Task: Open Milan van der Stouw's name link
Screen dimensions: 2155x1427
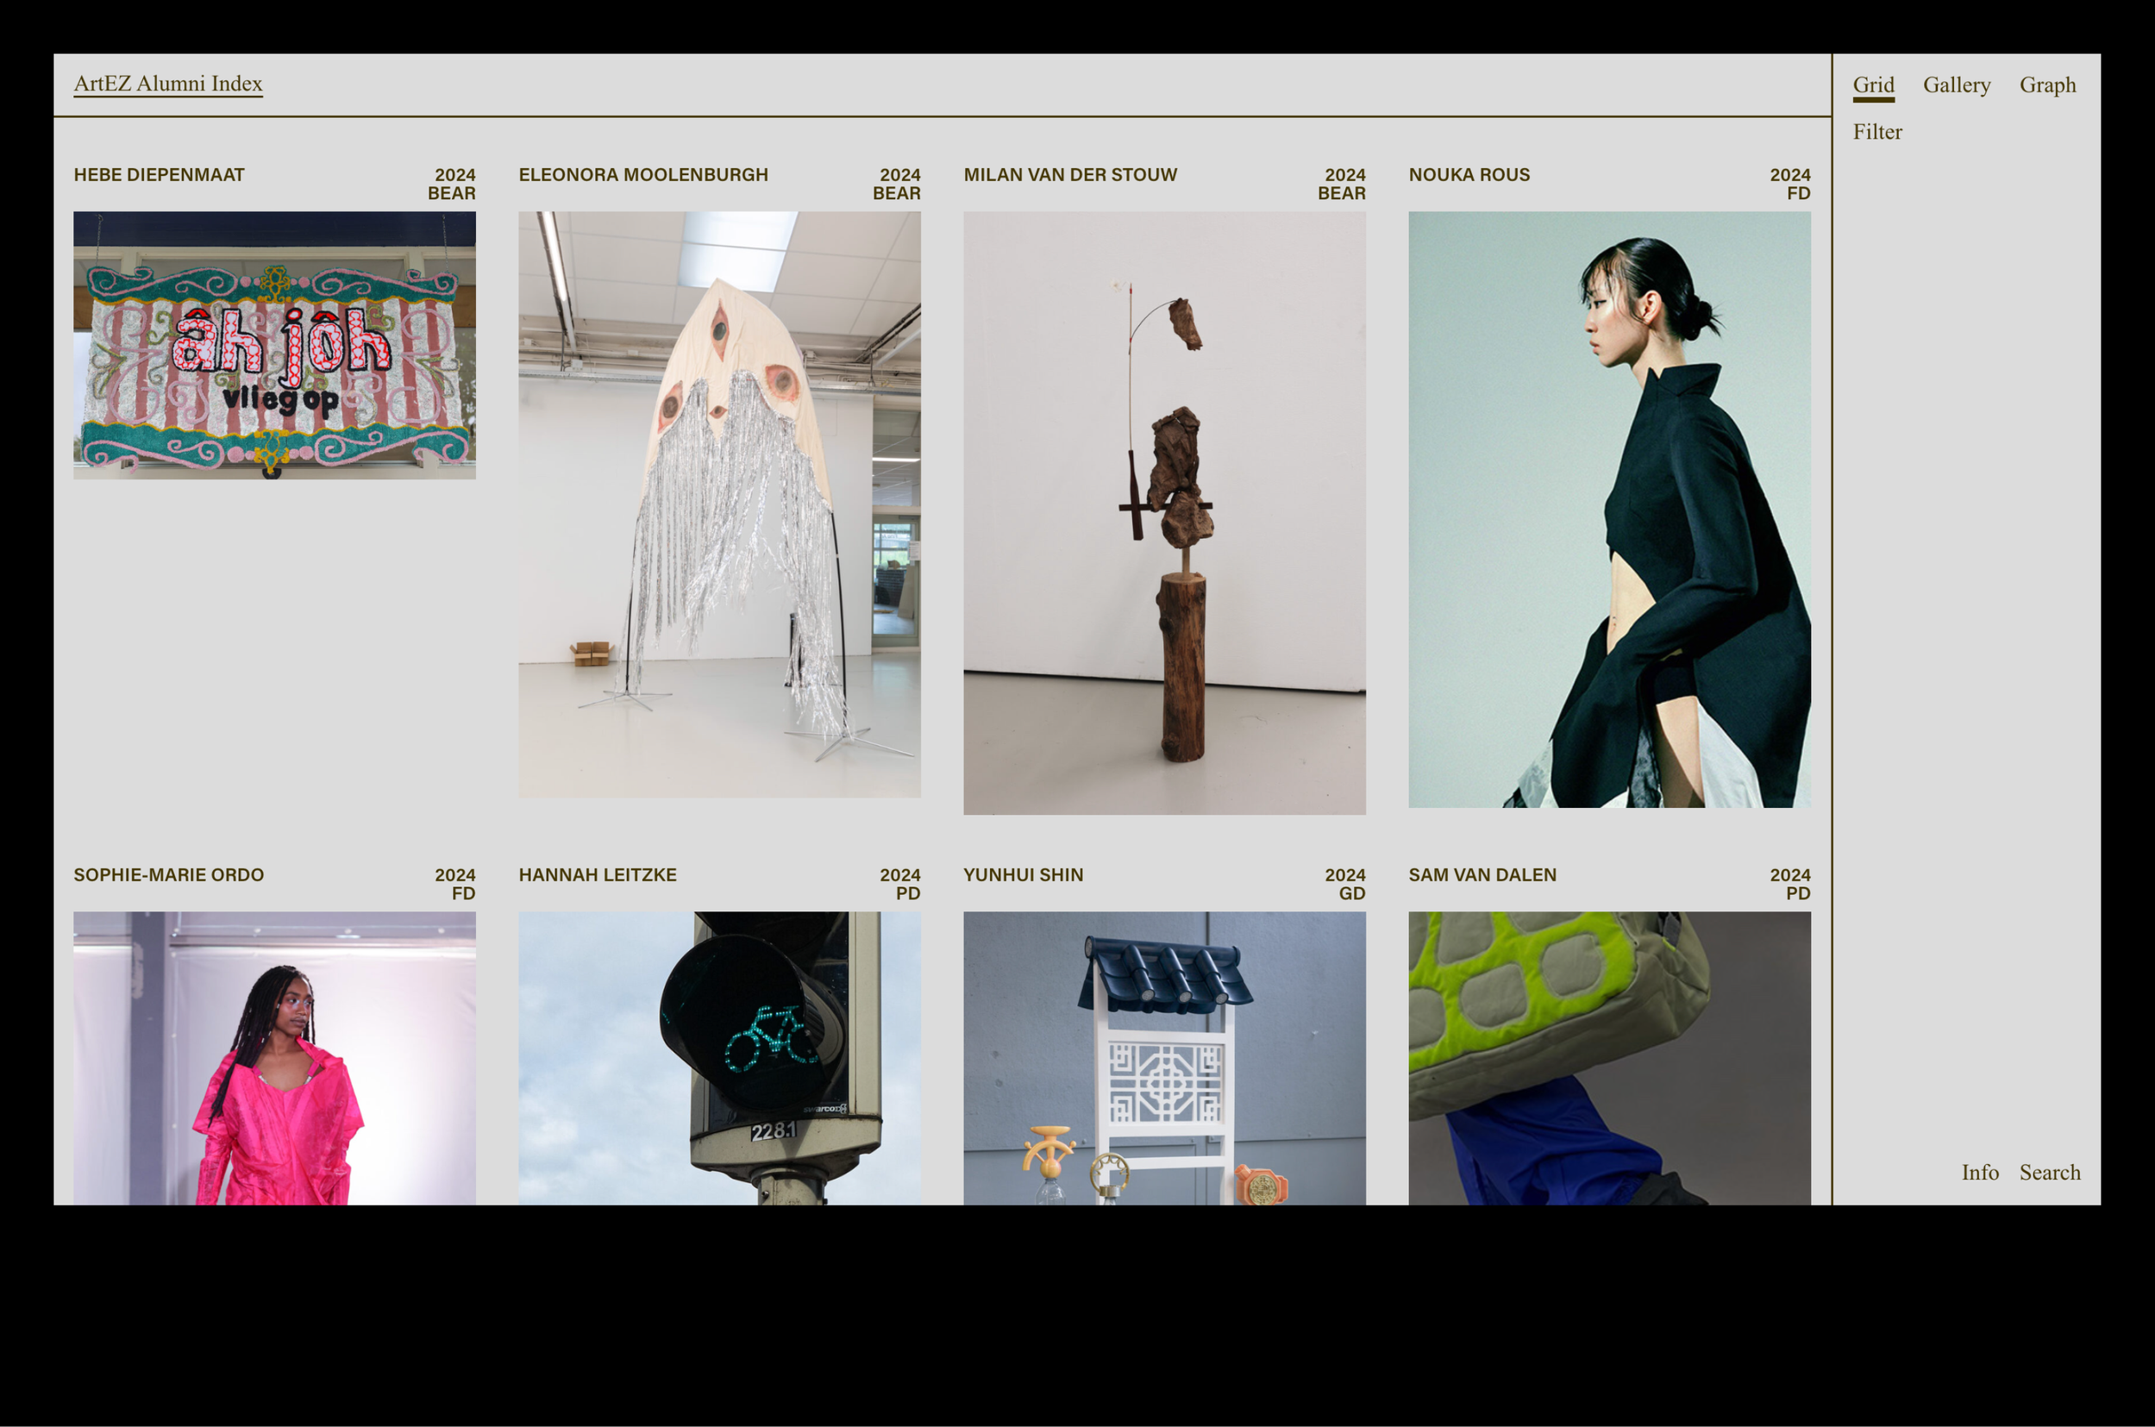Action: [1070, 175]
